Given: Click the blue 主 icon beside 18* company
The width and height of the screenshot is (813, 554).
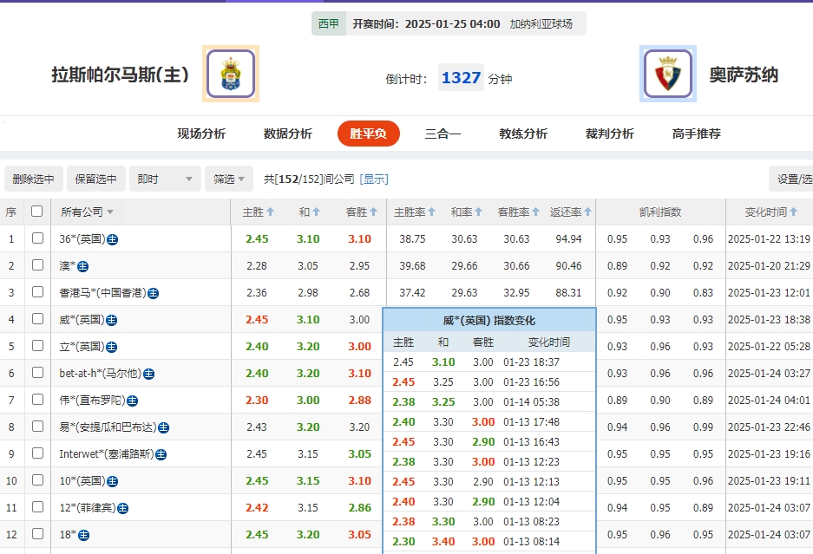Looking at the screenshot, I should (82, 534).
